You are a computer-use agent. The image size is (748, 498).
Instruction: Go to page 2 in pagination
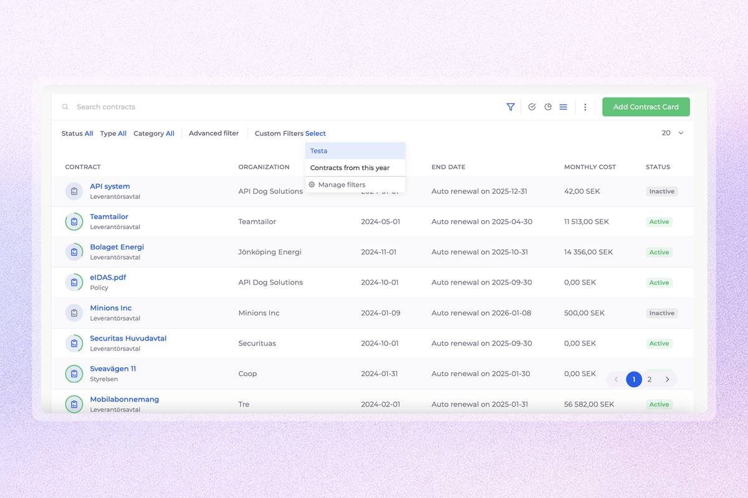pos(650,379)
